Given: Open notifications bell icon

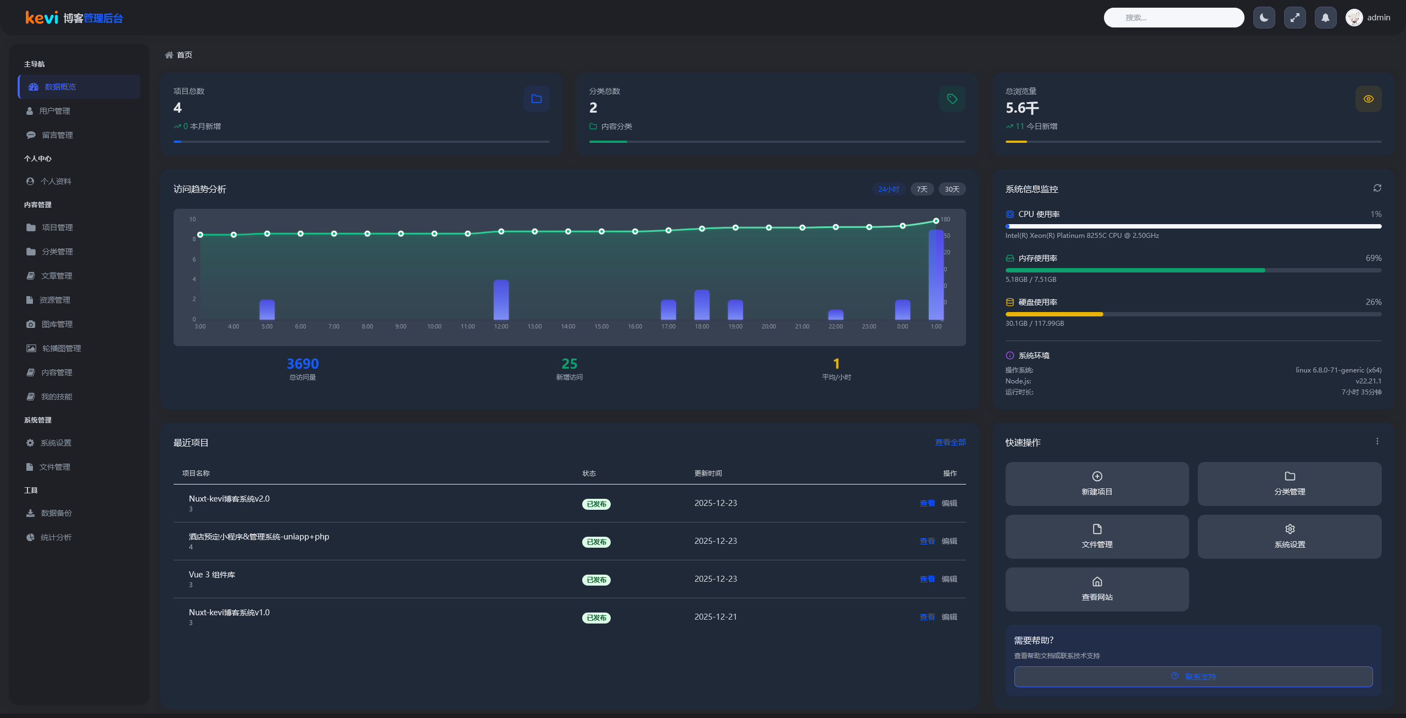Looking at the screenshot, I should [x=1325, y=18].
